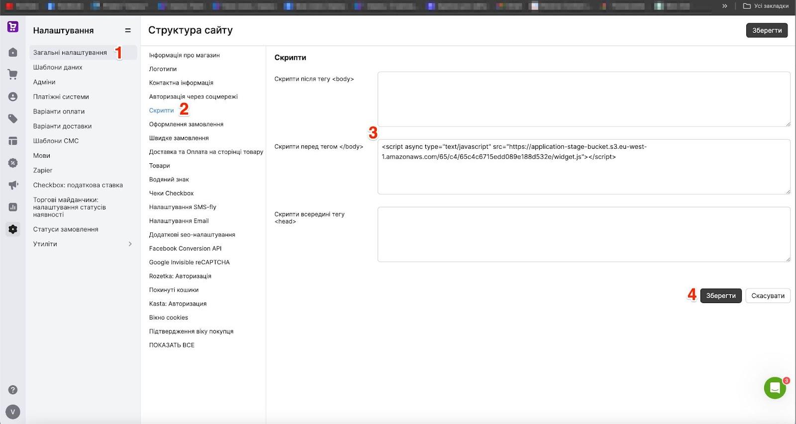Screen dimensions: 796x424
Task: Open the bar chart analytics icon
Action: [13, 207]
